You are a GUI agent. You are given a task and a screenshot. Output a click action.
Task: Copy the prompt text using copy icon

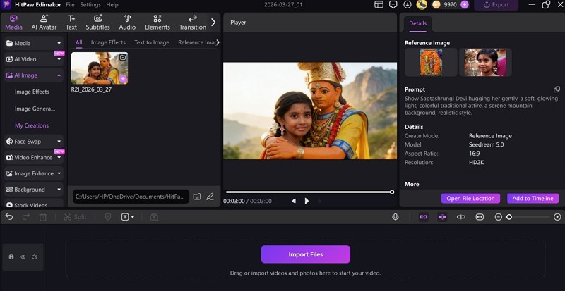557,89
